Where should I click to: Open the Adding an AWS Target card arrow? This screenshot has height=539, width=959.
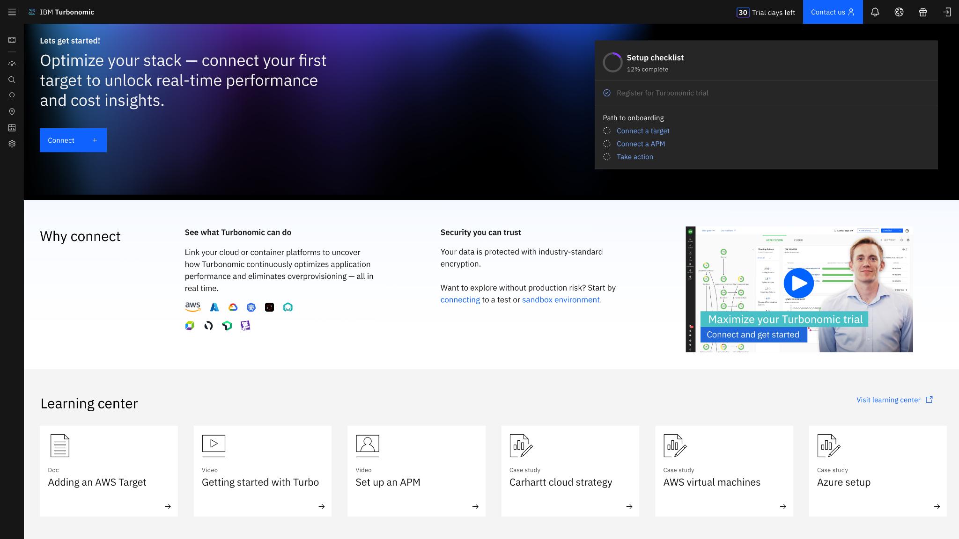click(x=168, y=506)
